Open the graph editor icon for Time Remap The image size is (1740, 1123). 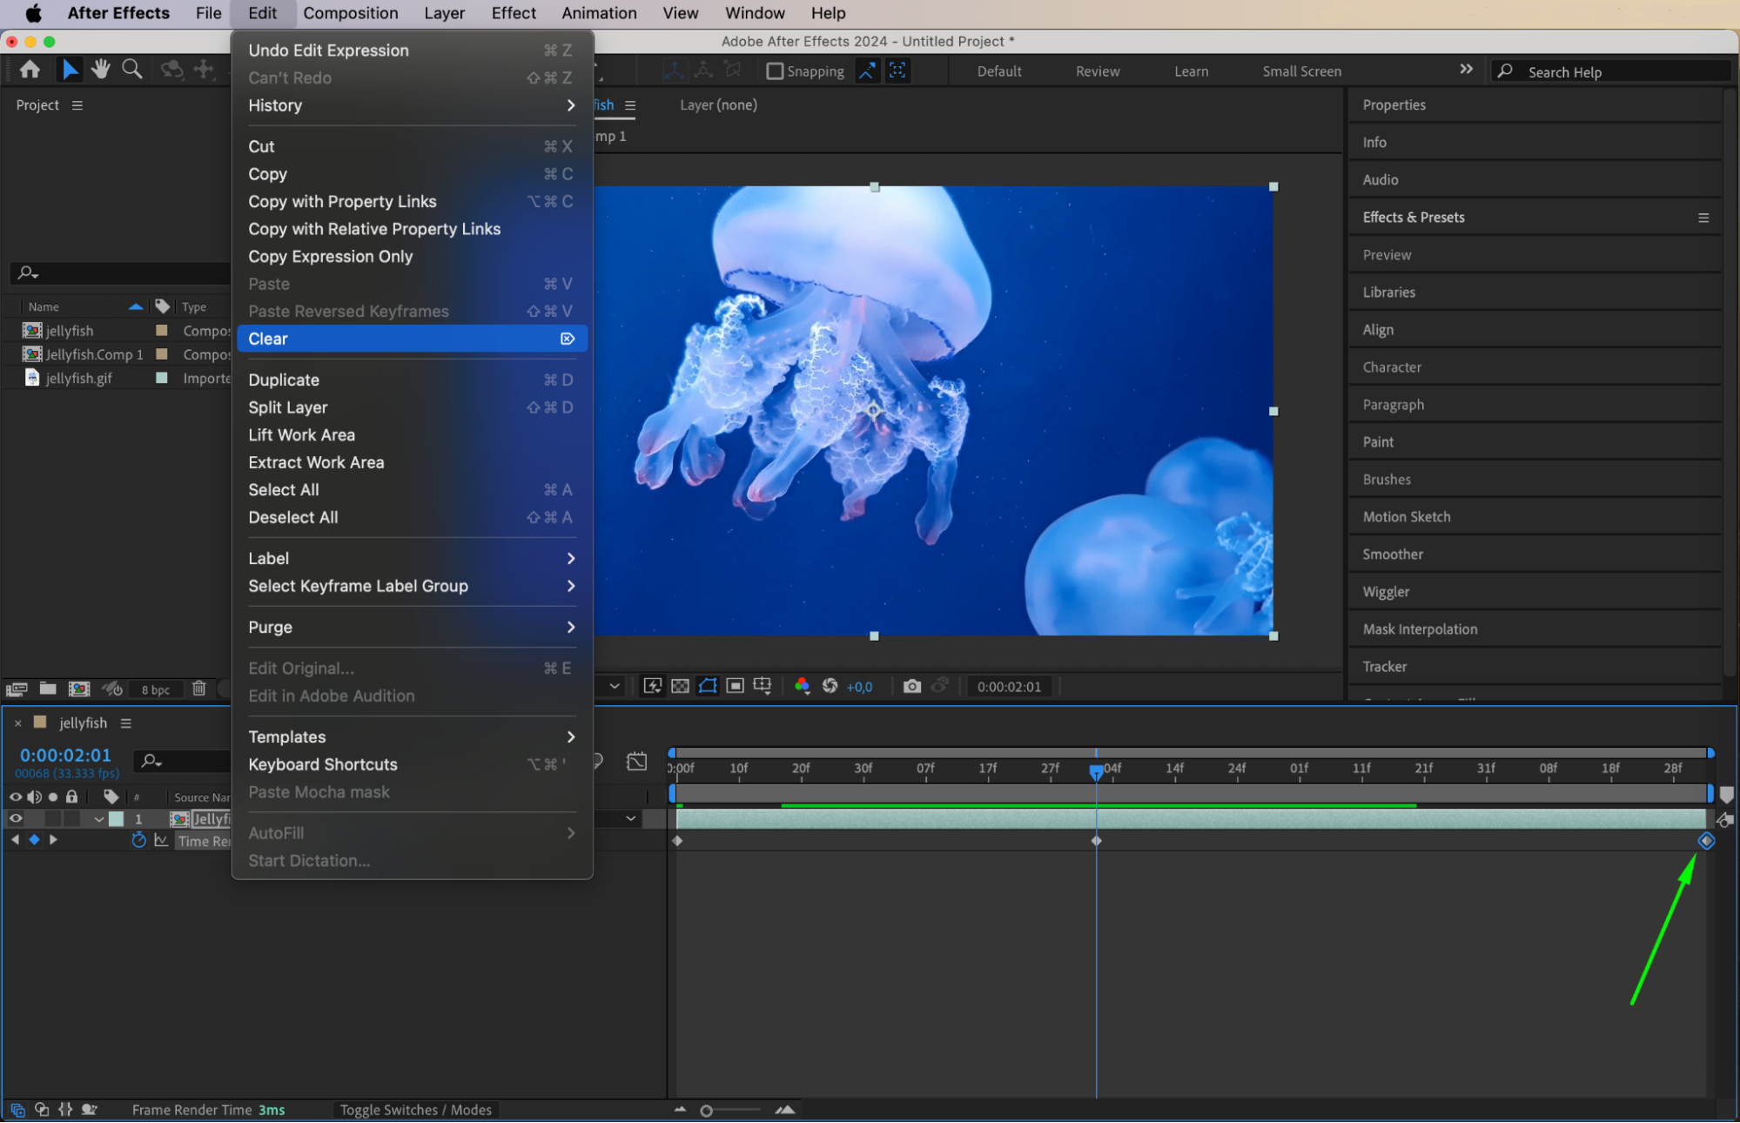pos(161,840)
